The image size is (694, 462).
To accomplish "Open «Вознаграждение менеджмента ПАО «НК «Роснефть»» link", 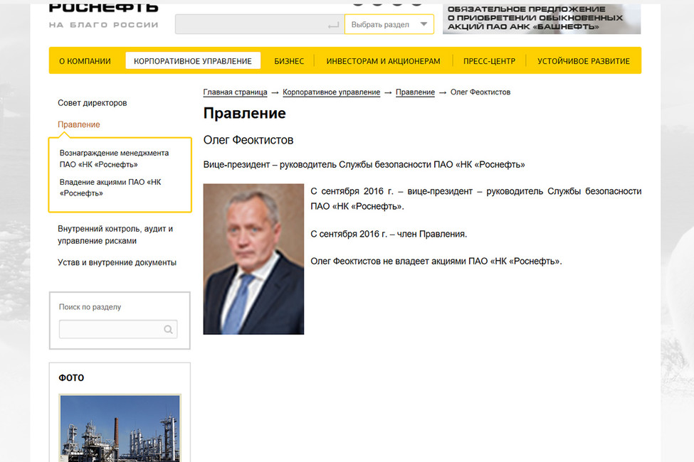I will point(114,159).
